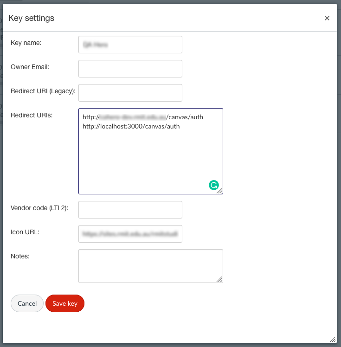The image size is (341, 347).
Task: Click the "Key name:" label
Action: coord(26,43)
